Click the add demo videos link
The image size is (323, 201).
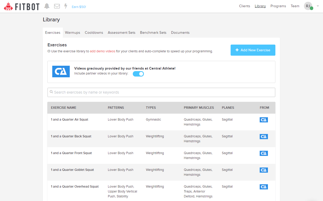point(102,51)
